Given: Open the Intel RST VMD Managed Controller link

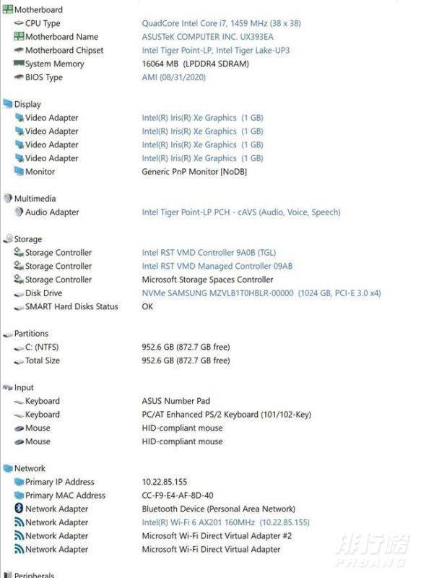Looking at the screenshot, I should click(217, 266).
